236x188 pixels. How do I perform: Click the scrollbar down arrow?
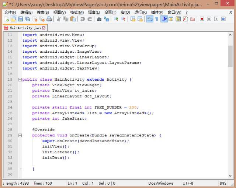click(230, 176)
